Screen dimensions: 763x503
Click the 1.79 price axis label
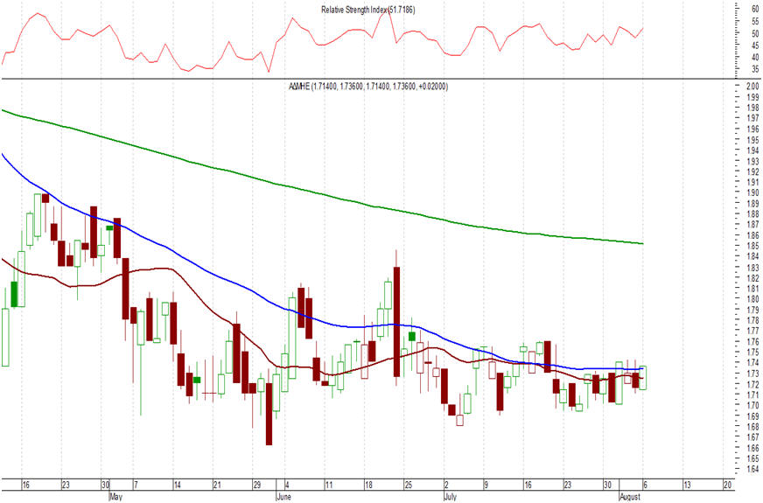[x=752, y=310]
